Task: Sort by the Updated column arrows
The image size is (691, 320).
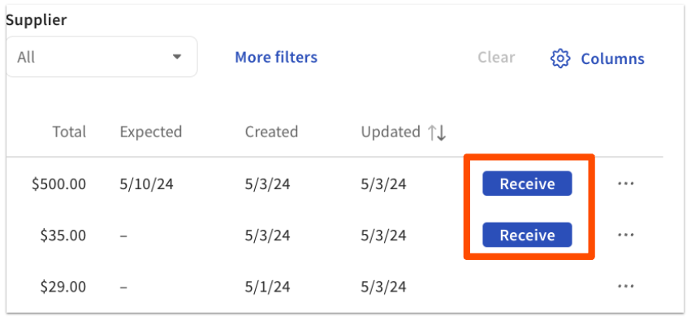Action: click(437, 132)
